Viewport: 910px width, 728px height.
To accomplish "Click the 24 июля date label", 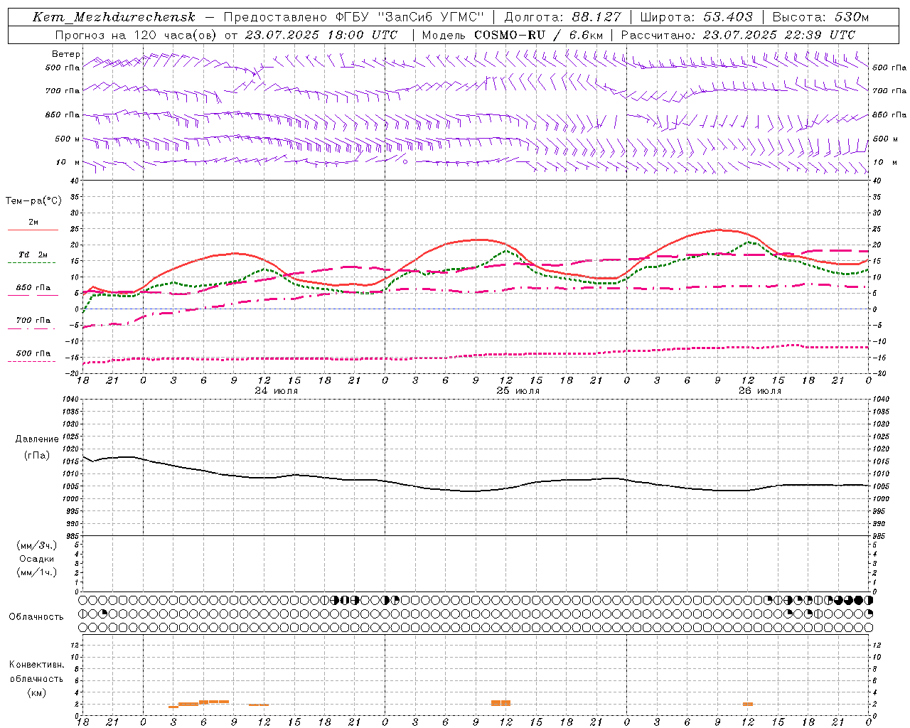I will (x=277, y=391).
